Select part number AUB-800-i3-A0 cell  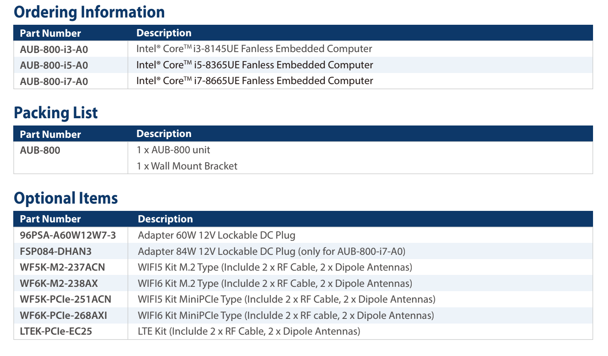pos(54,50)
